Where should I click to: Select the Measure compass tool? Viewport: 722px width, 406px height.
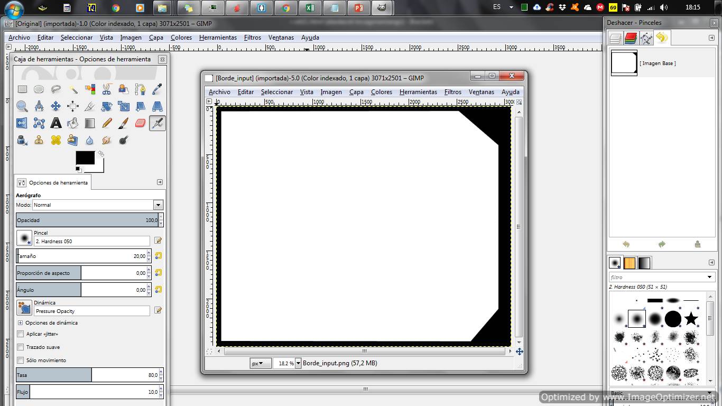click(x=39, y=106)
